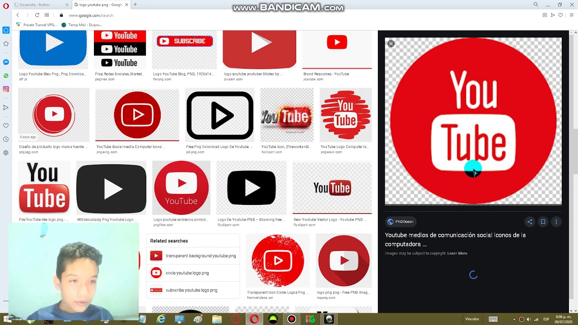Open more options in image preview panel
This screenshot has height=325, width=578.
click(556, 222)
